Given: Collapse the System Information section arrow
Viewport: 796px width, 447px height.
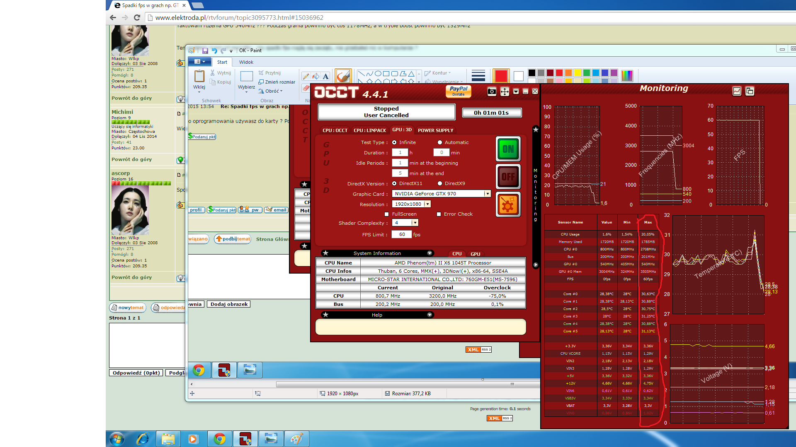Looking at the screenshot, I should (x=430, y=253).
